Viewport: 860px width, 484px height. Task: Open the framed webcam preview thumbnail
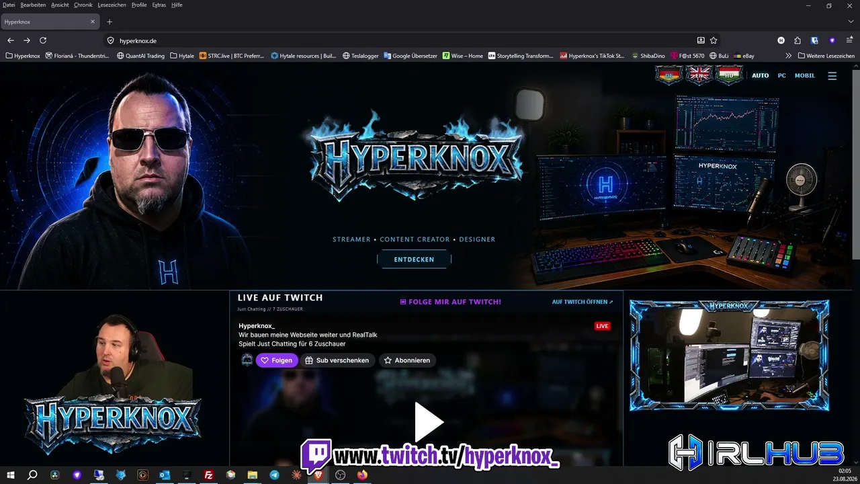(729, 355)
